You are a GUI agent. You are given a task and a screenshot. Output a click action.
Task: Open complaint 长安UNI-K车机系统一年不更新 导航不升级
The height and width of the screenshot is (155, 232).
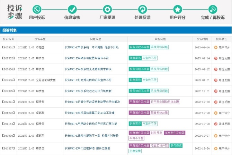pos(91,47)
